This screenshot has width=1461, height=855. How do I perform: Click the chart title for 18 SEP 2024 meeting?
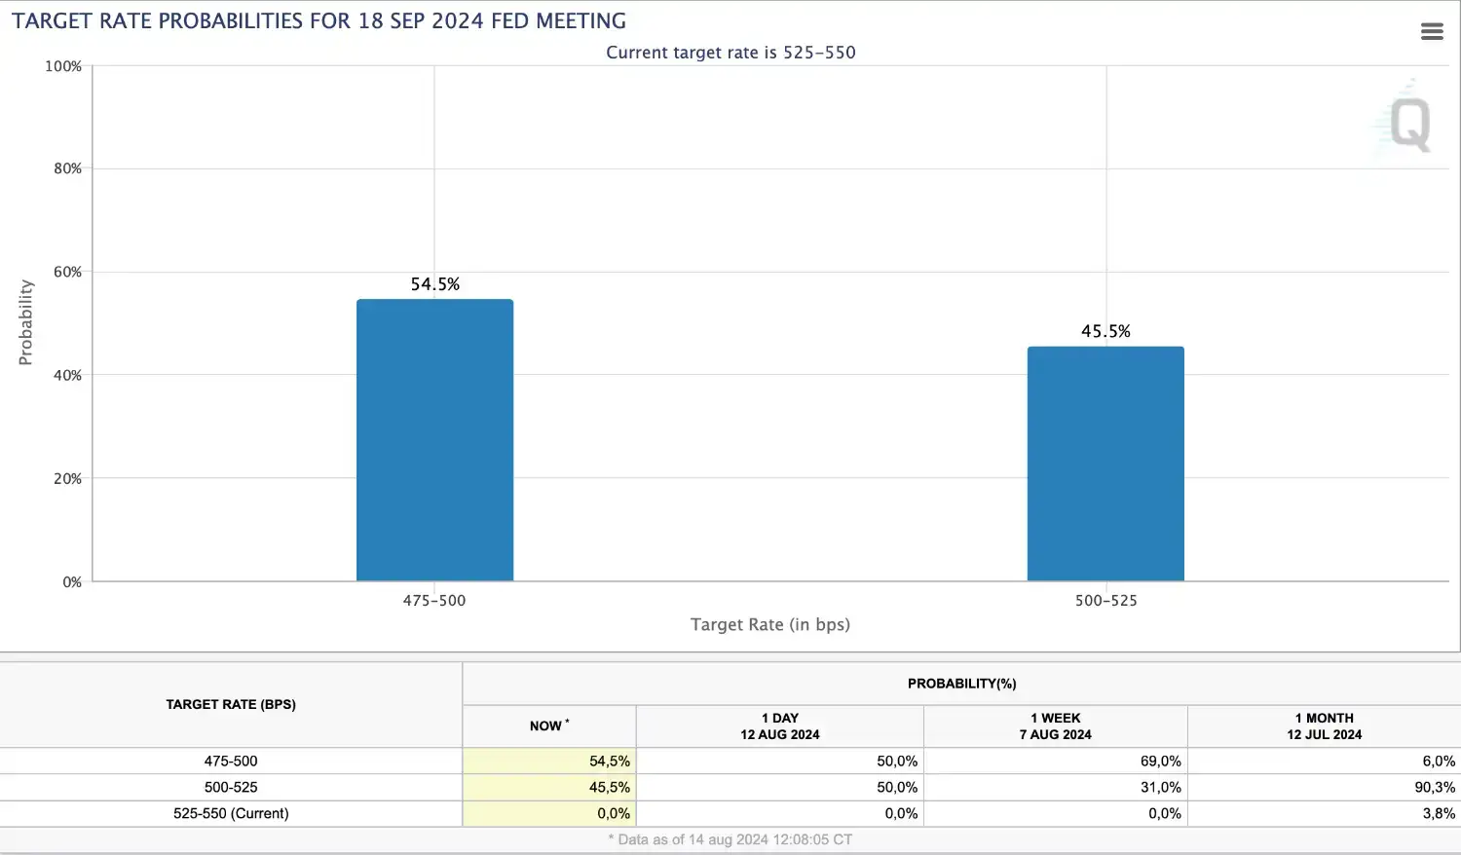[318, 20]
